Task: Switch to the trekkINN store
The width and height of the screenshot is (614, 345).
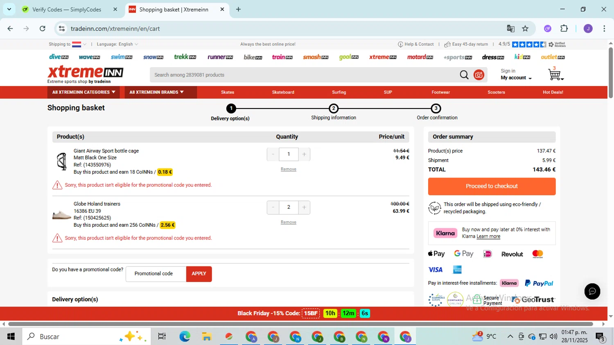Action: [185, 57]
